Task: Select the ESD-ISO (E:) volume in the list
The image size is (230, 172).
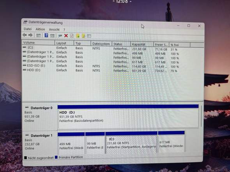Action: (36, 65)
